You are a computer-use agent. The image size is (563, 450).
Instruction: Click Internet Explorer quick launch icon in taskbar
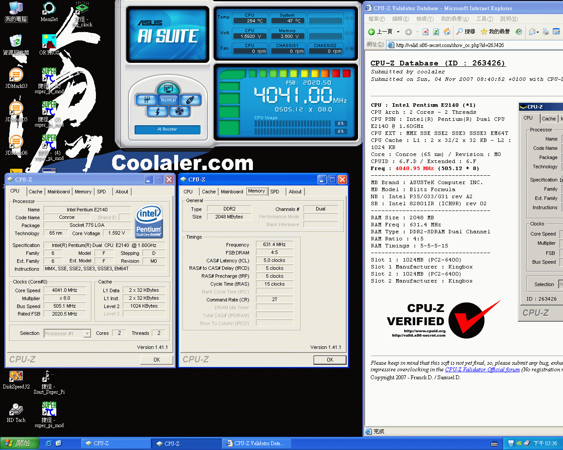pyautogui.click(x=49, y=443)
